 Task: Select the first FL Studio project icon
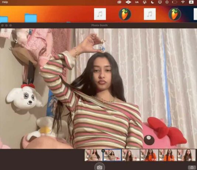tap(125, 14)
